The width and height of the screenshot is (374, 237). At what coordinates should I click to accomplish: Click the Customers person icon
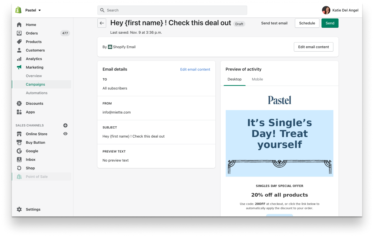pos(19,50)
